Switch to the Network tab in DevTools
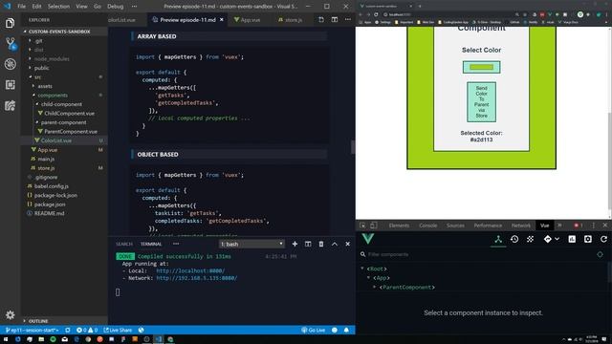The height and width of the screenshot is (344, 612). point(520,226)
